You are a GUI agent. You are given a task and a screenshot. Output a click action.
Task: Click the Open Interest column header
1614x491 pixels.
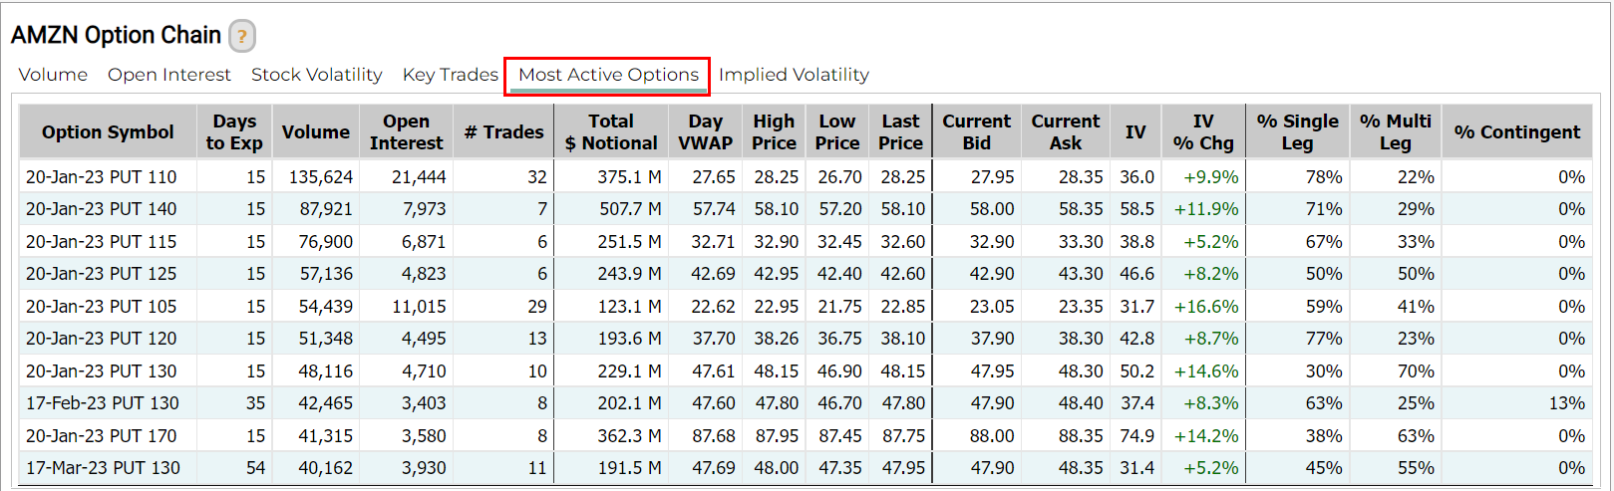(406, 131)
